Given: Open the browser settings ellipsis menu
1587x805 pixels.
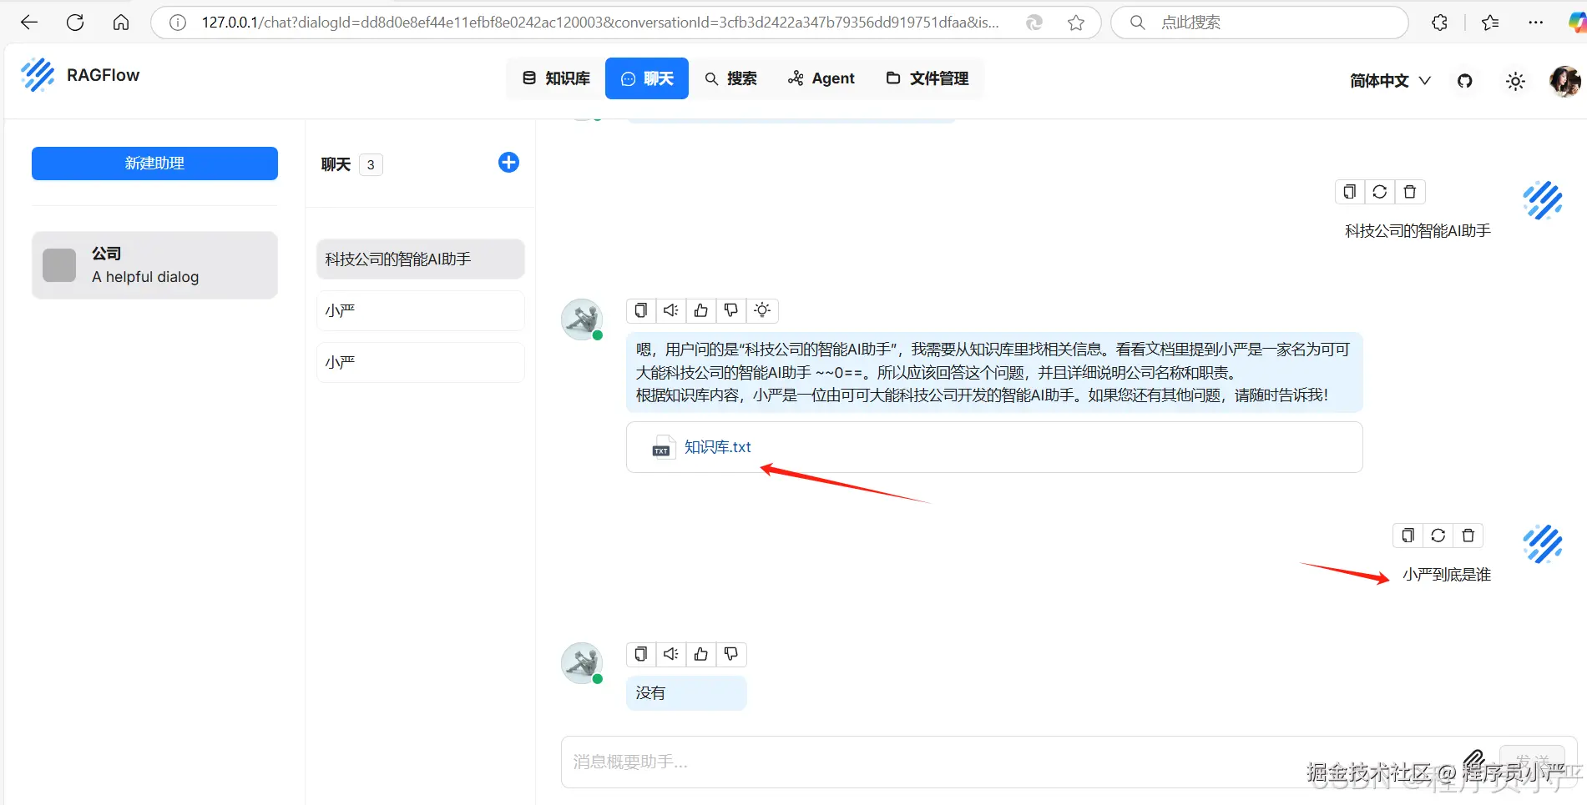Looking at the screenshot, I should (x=1535, y=23).
